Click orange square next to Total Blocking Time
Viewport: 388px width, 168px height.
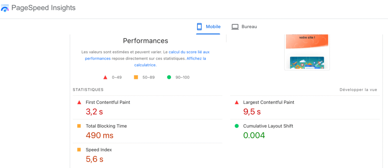pos(79,126)
